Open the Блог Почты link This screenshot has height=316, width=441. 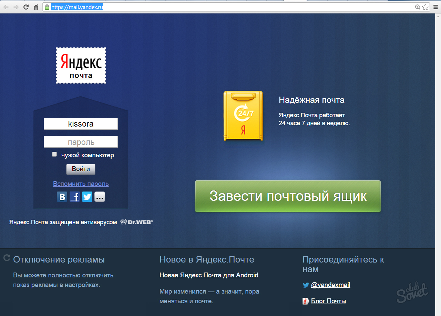(x=328, y=301)
